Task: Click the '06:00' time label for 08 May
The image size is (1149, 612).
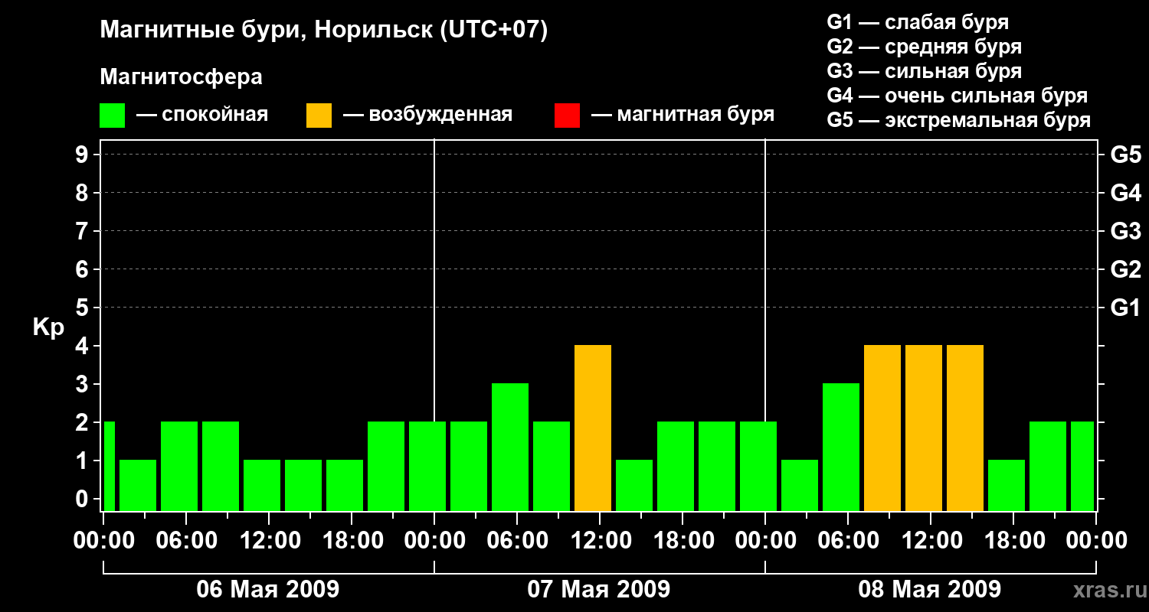Action: (848, 541)
